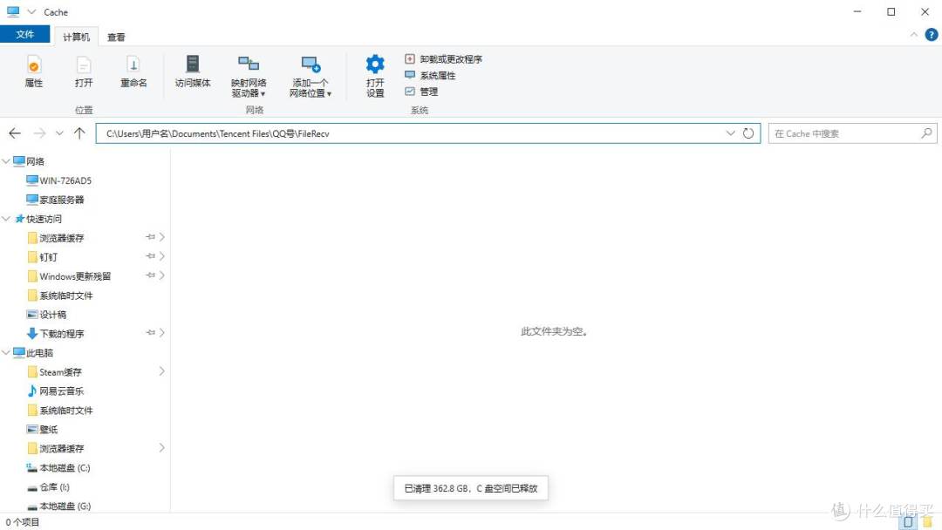Open 访问媒体 media access
Screen dimensions: 942x530
point(192,71)
